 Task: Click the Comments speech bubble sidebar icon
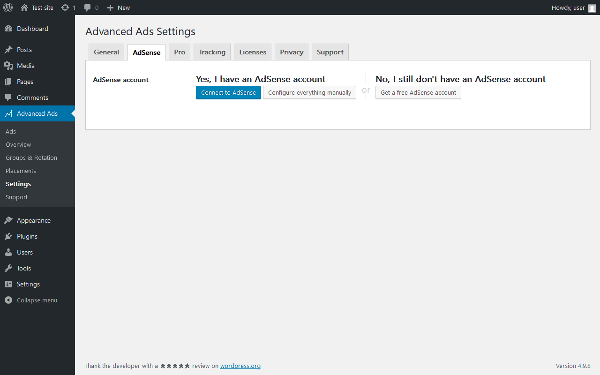[x=8, y=97]
